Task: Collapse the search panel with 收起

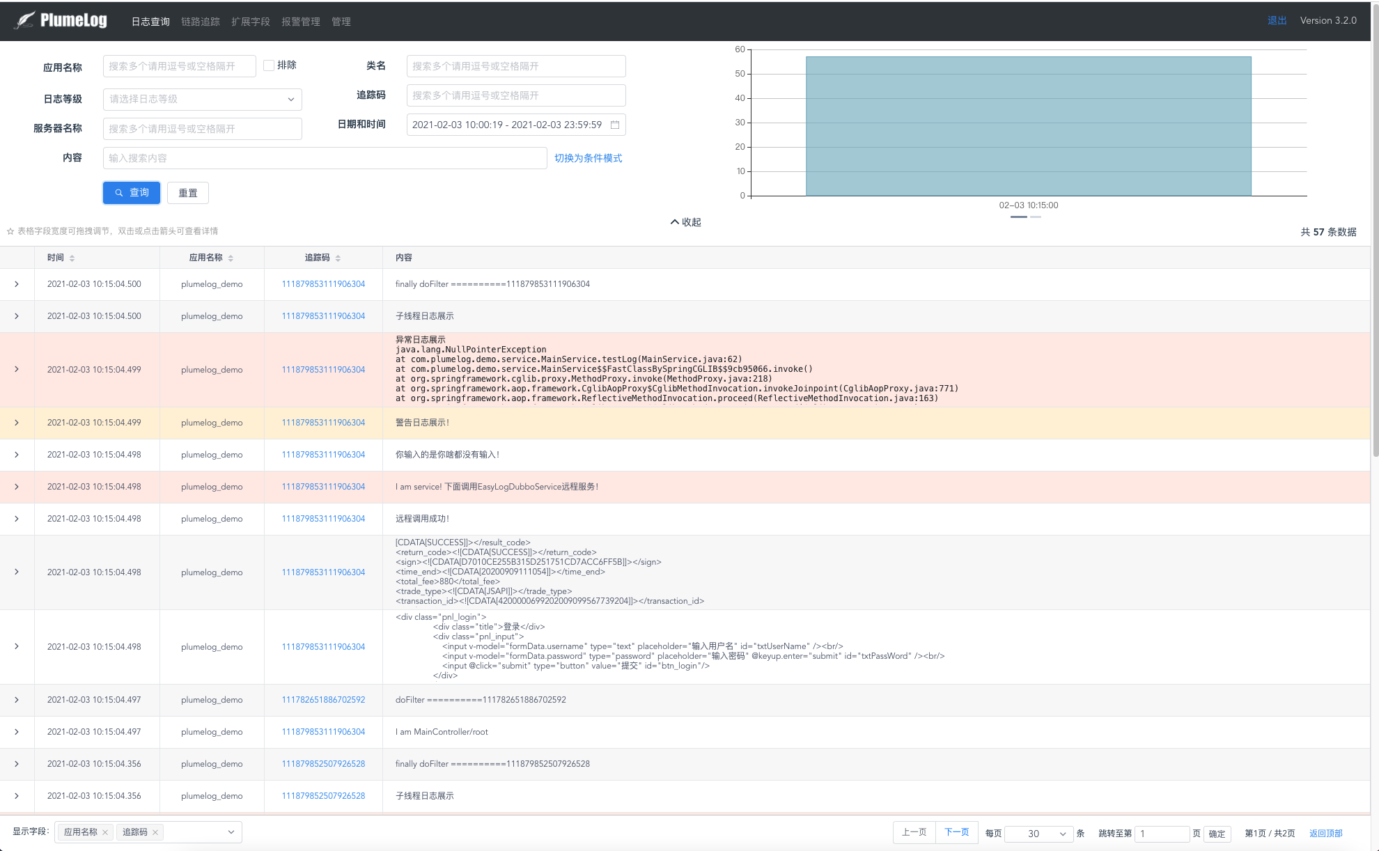Action: (x=685, y=222)
